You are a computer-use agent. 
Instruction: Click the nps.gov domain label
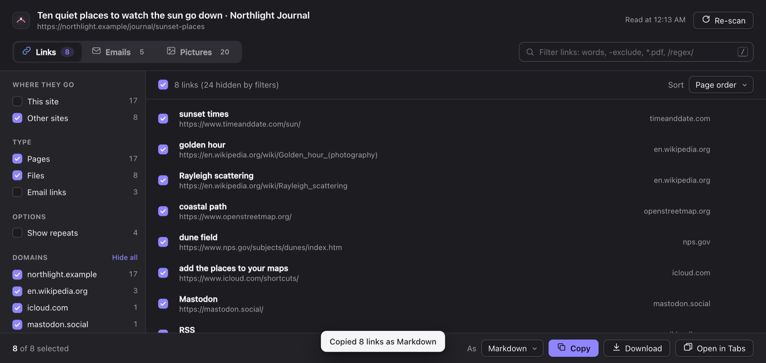(696, 242)
